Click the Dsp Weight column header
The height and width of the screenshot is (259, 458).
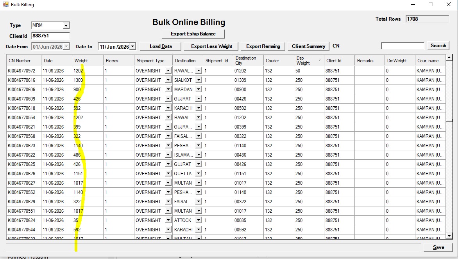(x=309, y=60)
